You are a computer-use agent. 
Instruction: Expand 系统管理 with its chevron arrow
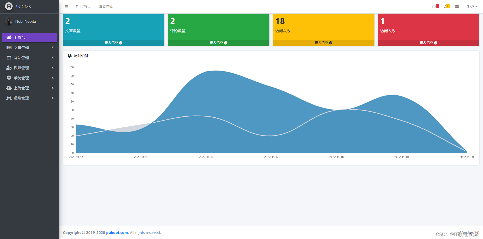53,78
